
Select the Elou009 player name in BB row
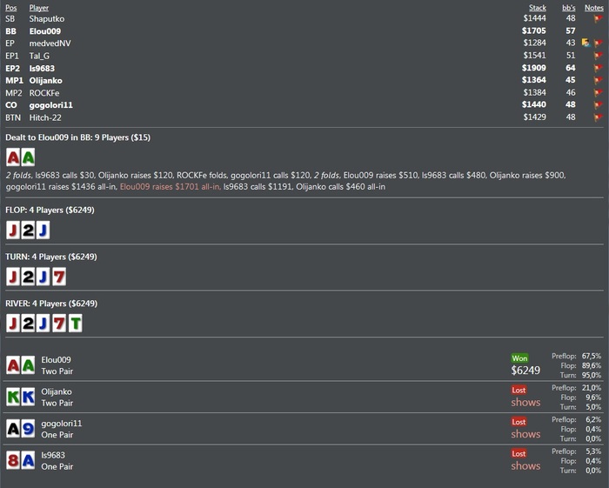click(x=45, y=31)
